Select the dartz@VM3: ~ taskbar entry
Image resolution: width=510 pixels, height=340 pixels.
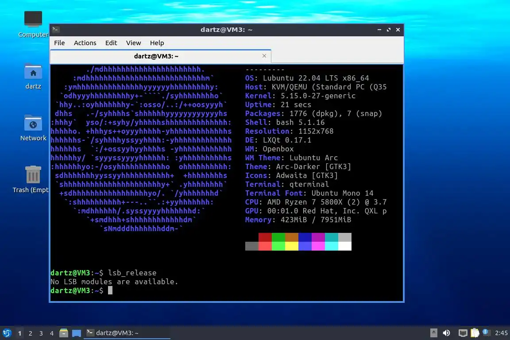[x=127, y=333]
